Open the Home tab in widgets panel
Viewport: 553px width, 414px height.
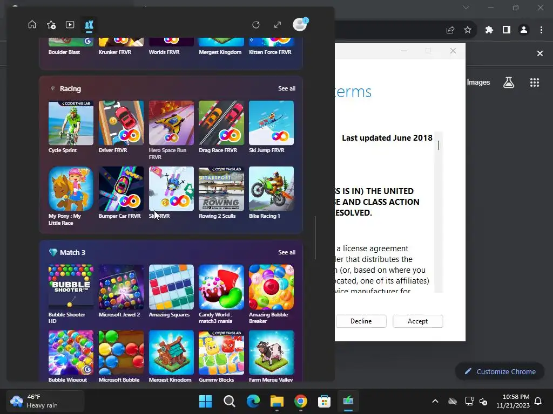[32, 25]
